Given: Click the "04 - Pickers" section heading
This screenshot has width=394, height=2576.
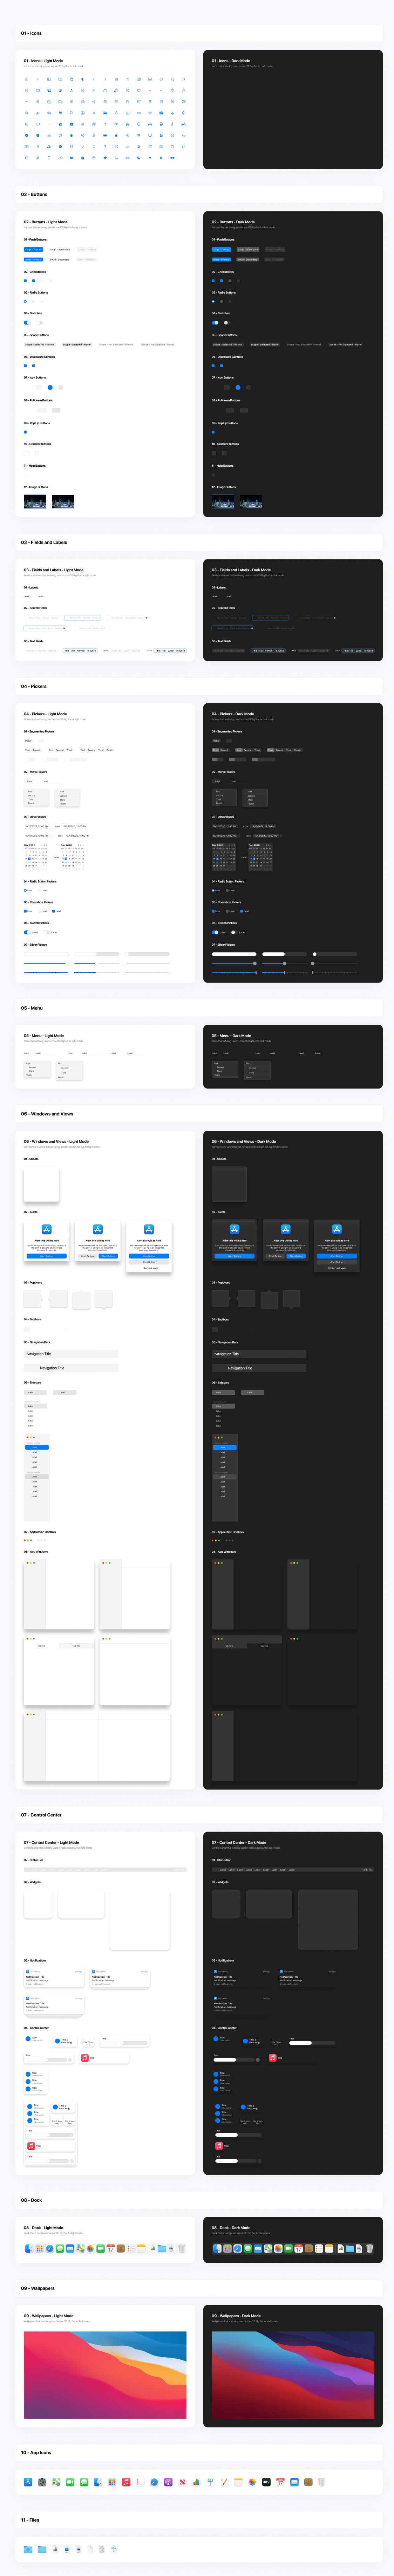Looking at the screenshot, I should [34, 686].
